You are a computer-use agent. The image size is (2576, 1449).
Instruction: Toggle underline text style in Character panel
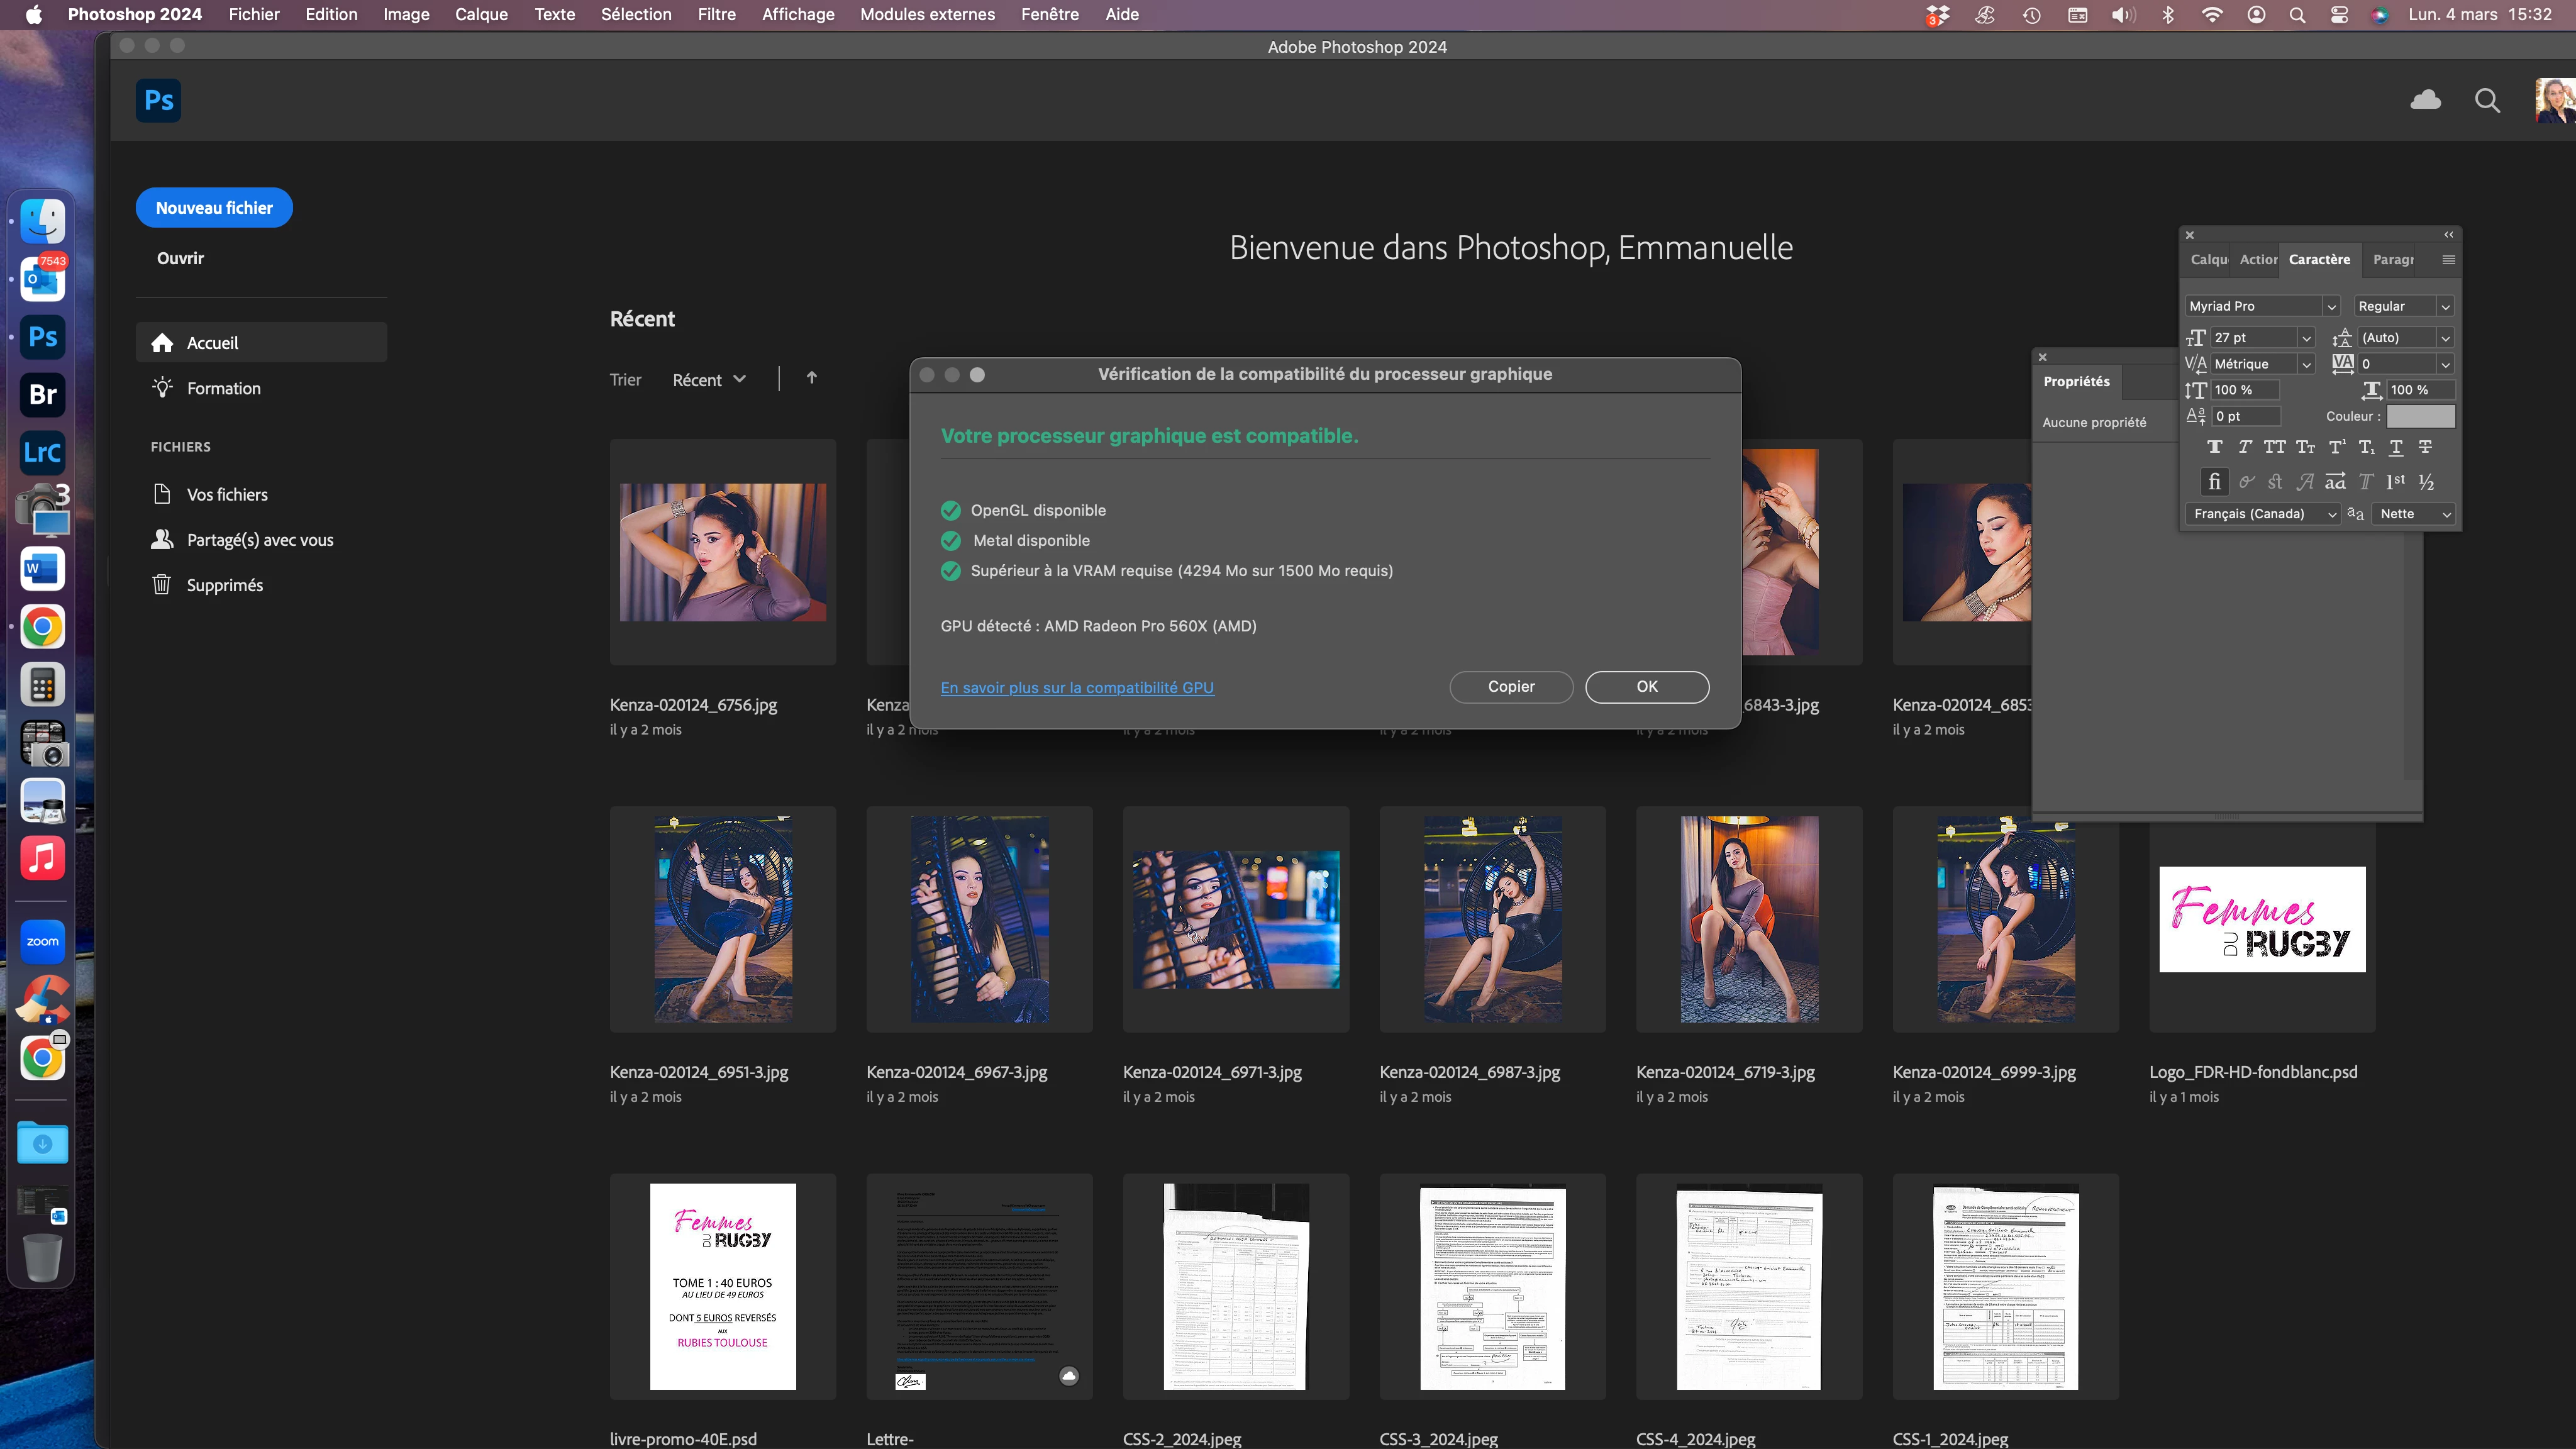coord(2396,447)
